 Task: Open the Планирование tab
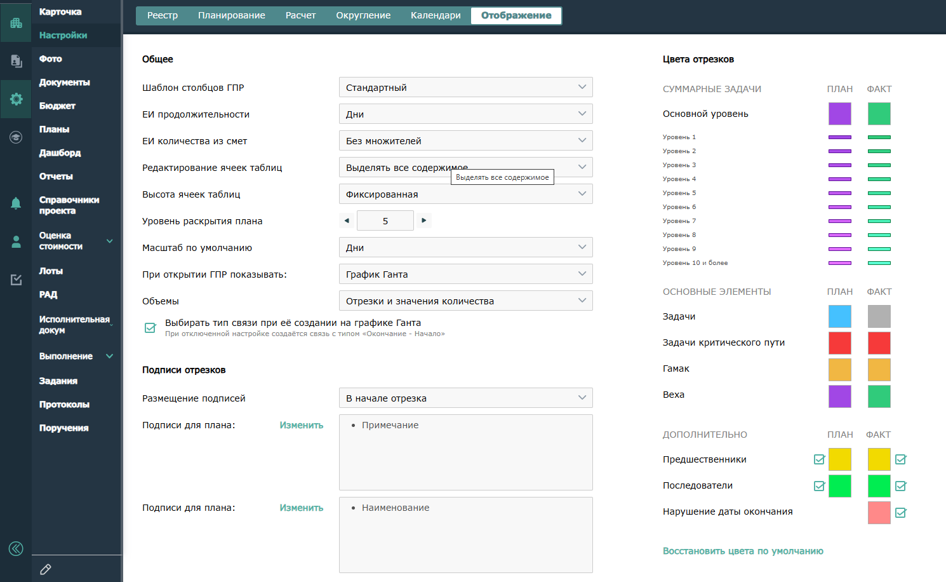231,15
